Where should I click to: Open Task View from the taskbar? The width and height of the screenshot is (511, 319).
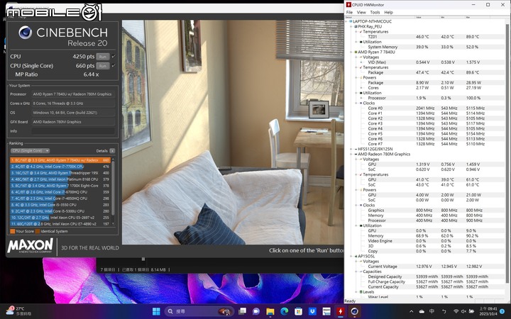click(x=242, y=311)
